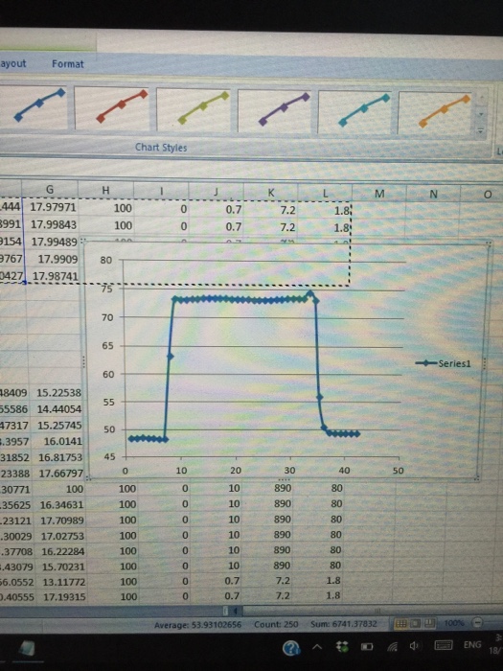503x671 pixels.
Task: Select cell with value 17.99843
Action: coord(50,224)
